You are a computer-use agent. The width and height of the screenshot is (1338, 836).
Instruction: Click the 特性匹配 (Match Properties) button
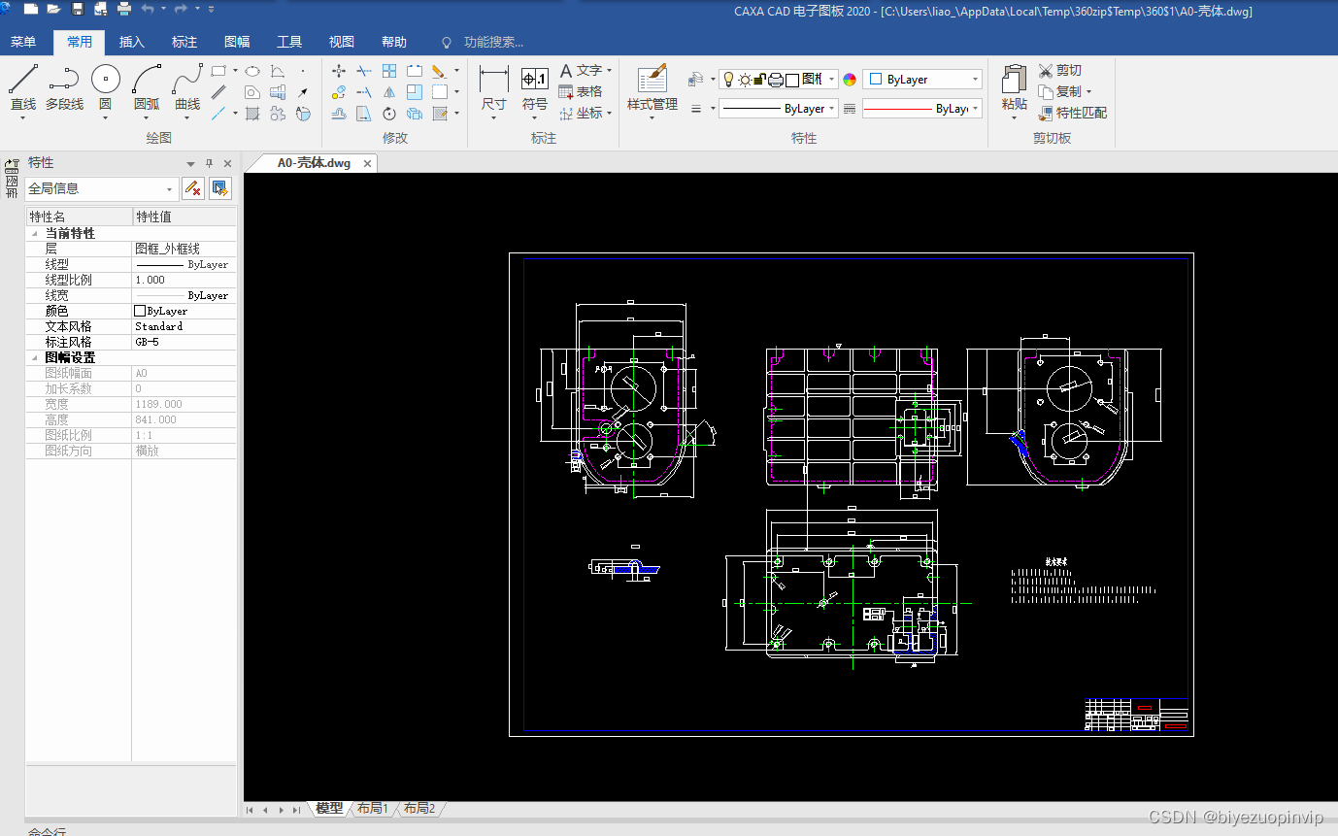pos(1072,114)
